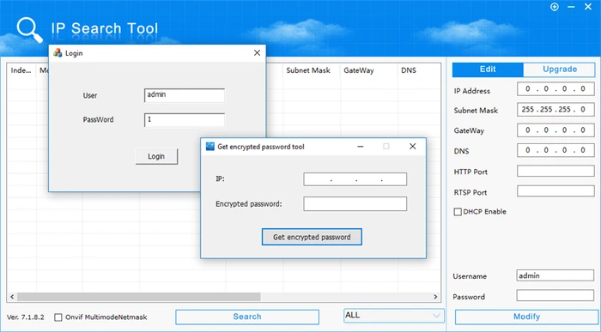This screenshot has height=332, width=601.
Task: Click the PassWord field in Login dialog
Action: click(185, 119)
